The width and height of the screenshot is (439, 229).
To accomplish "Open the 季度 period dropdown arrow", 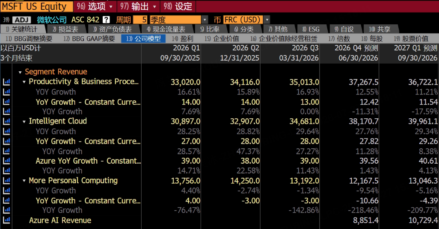I will pyautogui.click(x=205, y=20).
